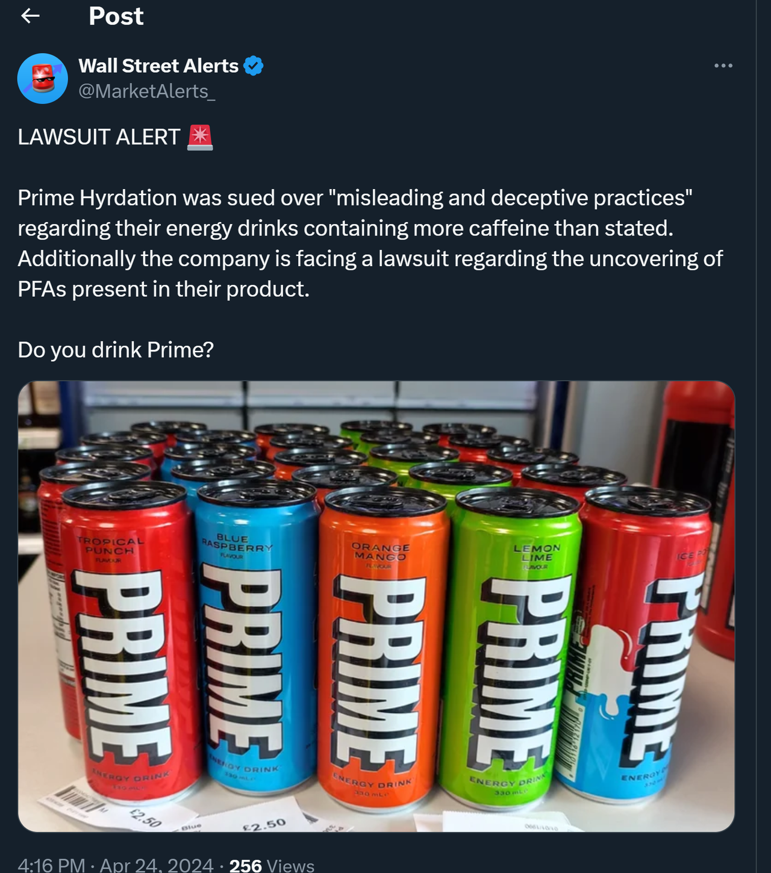
Task: Click the tweet paragraph about Prime Hyrdation lawsuit
Action: (370, 243)
